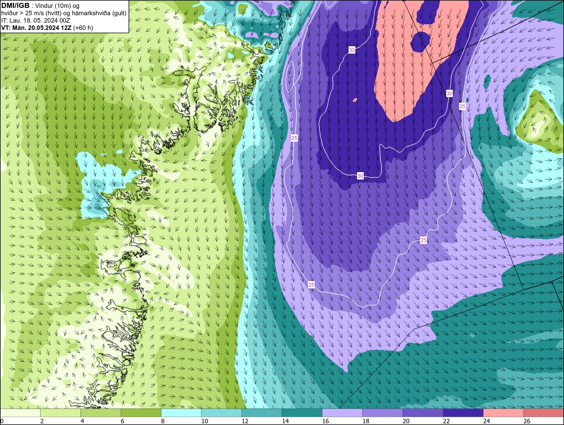Select the 6–8 m/s darker green legend swatch
The image size is (564, 425).
click(141, 413)
